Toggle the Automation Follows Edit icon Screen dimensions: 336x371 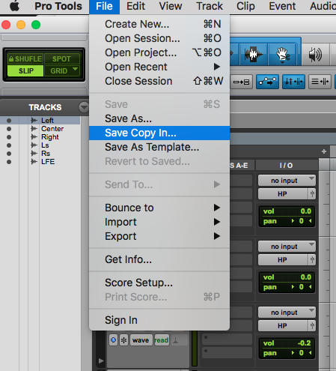coord(267,82)
